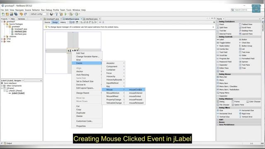Click the Undo toolbar icon

[x=21, y=14]
